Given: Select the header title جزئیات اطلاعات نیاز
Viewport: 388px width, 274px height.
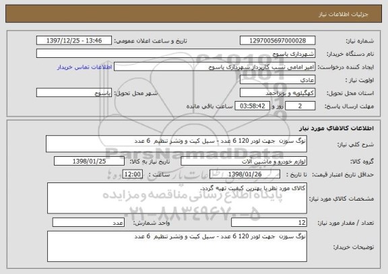Looking at the screenshot, I should [344, 14].
